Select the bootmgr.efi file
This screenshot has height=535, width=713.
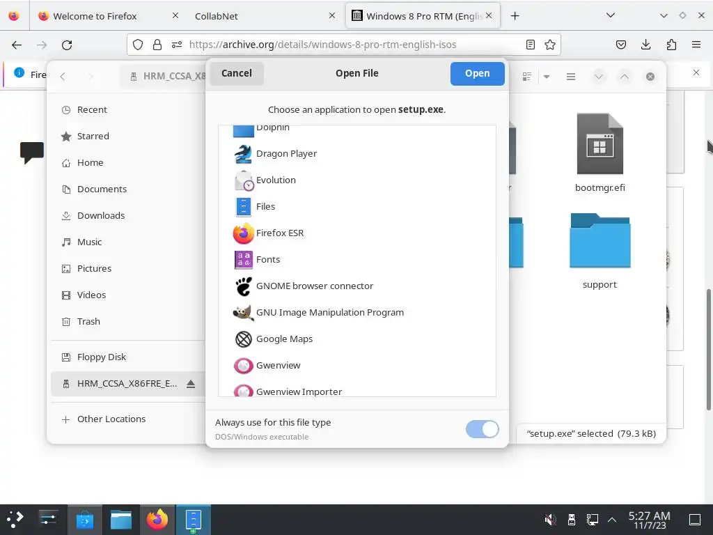coord(600,153)
